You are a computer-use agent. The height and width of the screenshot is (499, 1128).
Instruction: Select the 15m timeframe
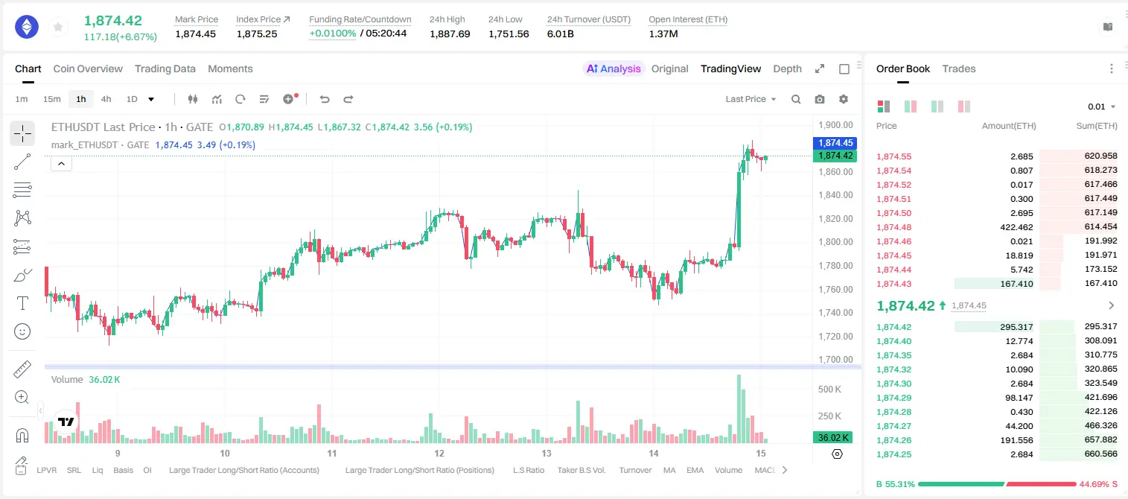pos(51,99)
